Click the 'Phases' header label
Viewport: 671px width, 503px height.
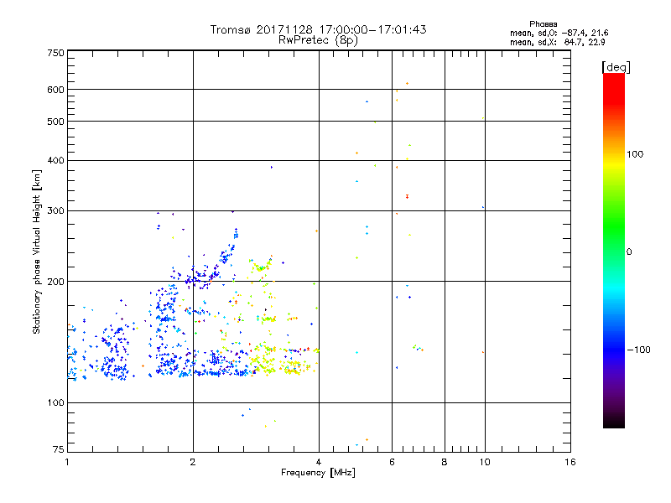coord(543,24)
